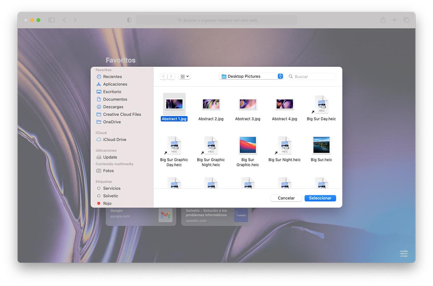Open Fotos media library

pyautogui.click(x=105, y=171)
